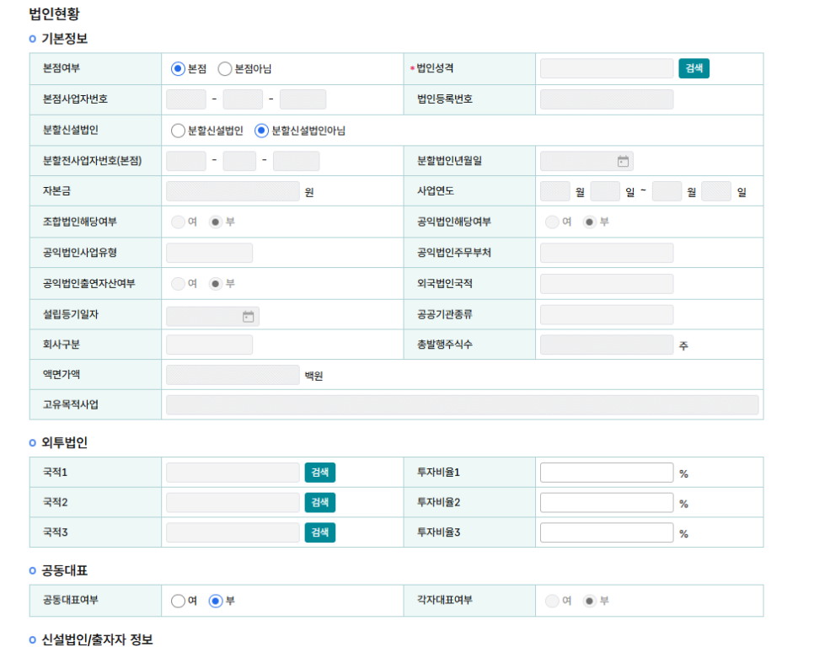
Task: Click the 기본정보 section heading
Action: point(64,39)
